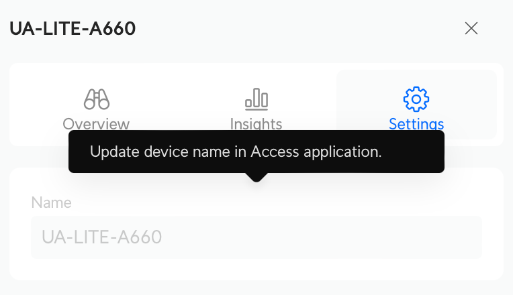Click the greyed UA-LITE-A660 text in Name field

click(x=101, y=237)
